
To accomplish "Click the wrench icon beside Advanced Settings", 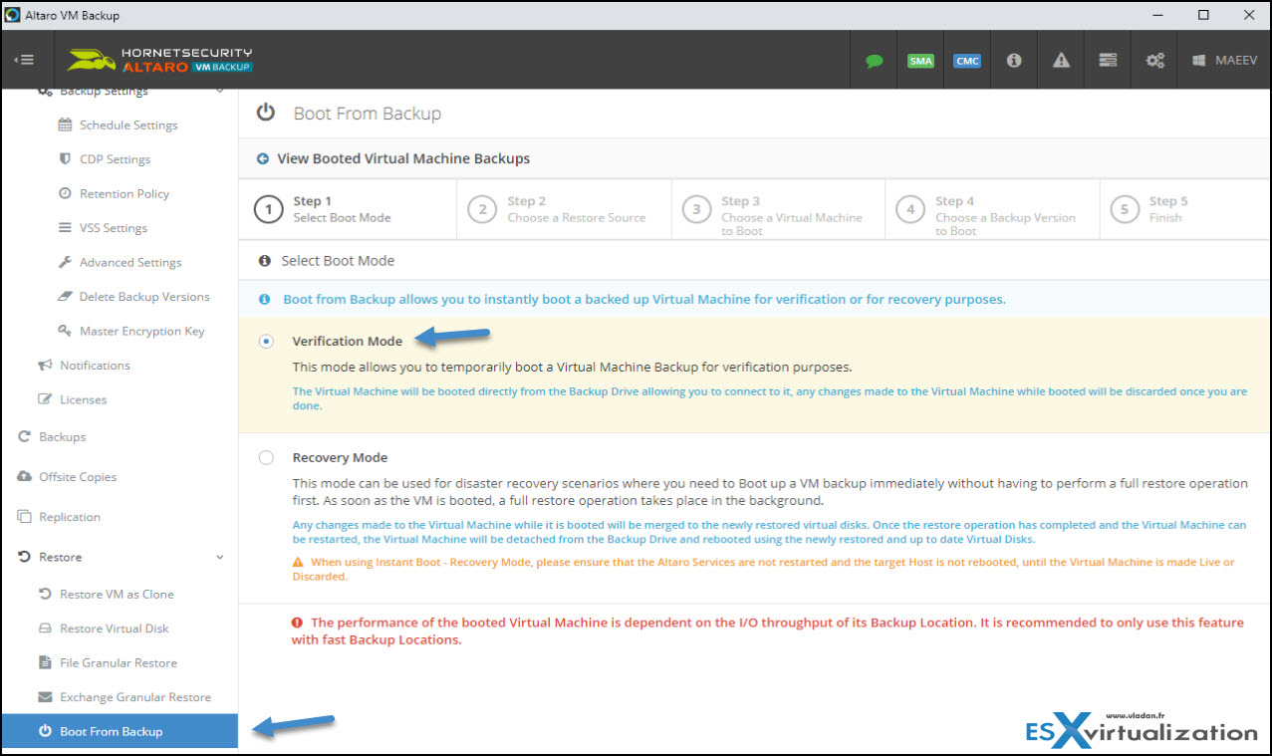I will point(65,262).
